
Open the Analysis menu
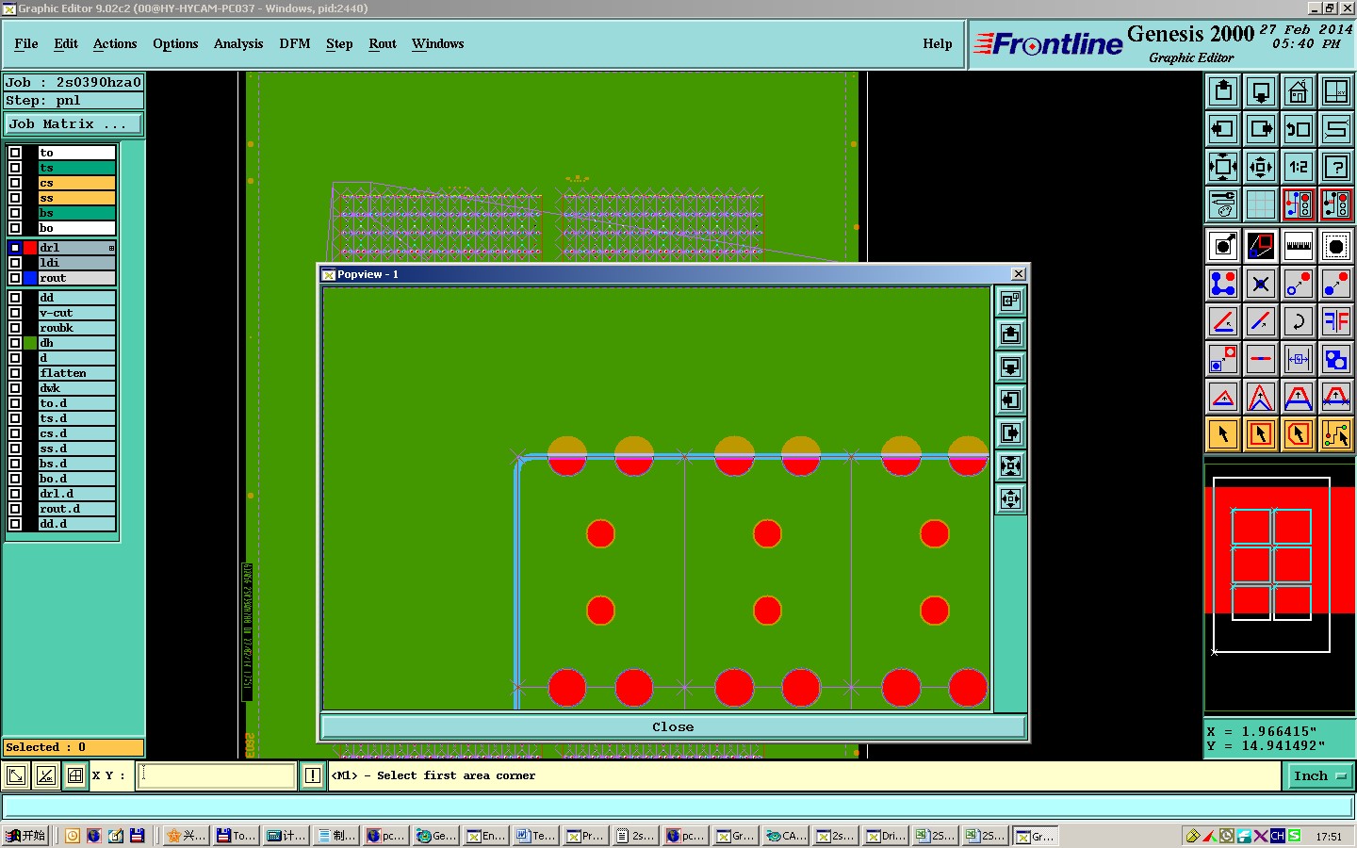(238, 43)
